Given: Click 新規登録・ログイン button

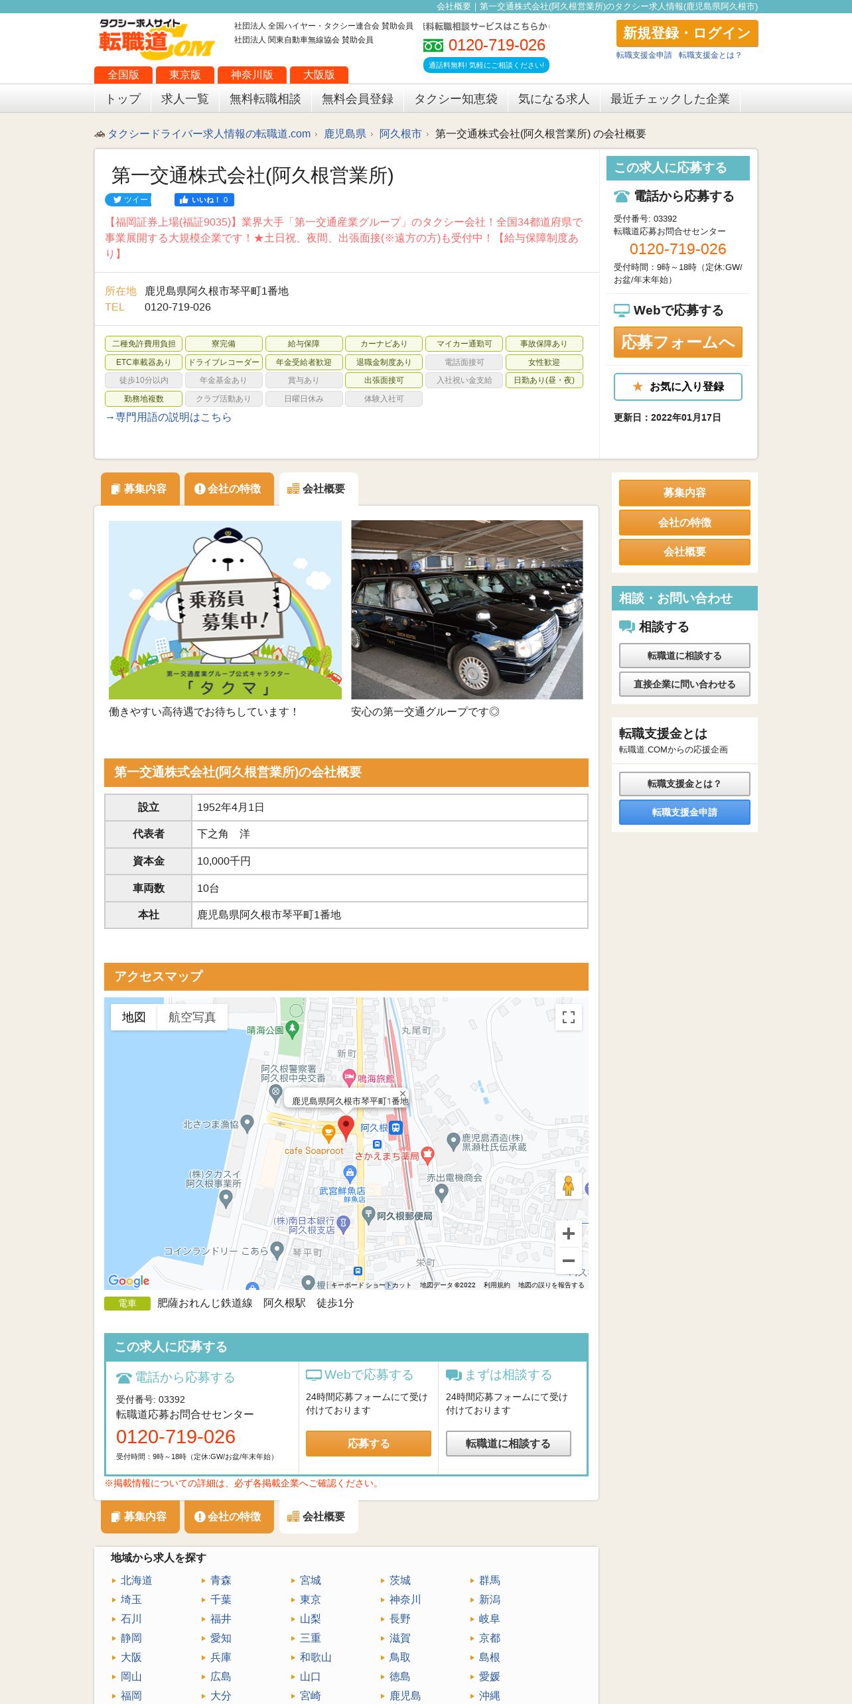Looking at the screenshot, I should pos(687,33).
